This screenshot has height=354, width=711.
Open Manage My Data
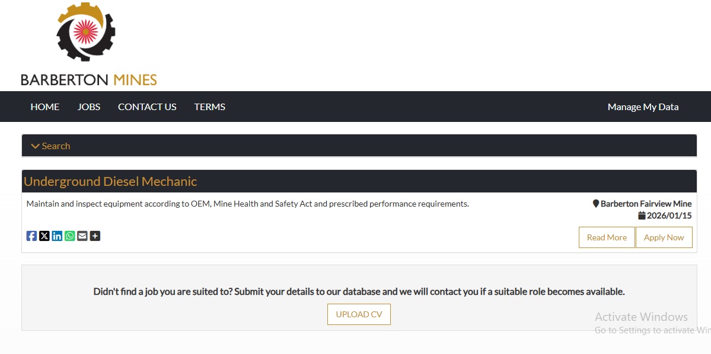coord(643,107)
